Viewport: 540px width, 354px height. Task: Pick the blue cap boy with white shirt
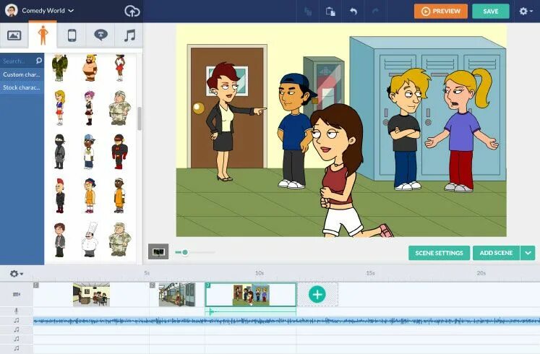click(89, 152)
